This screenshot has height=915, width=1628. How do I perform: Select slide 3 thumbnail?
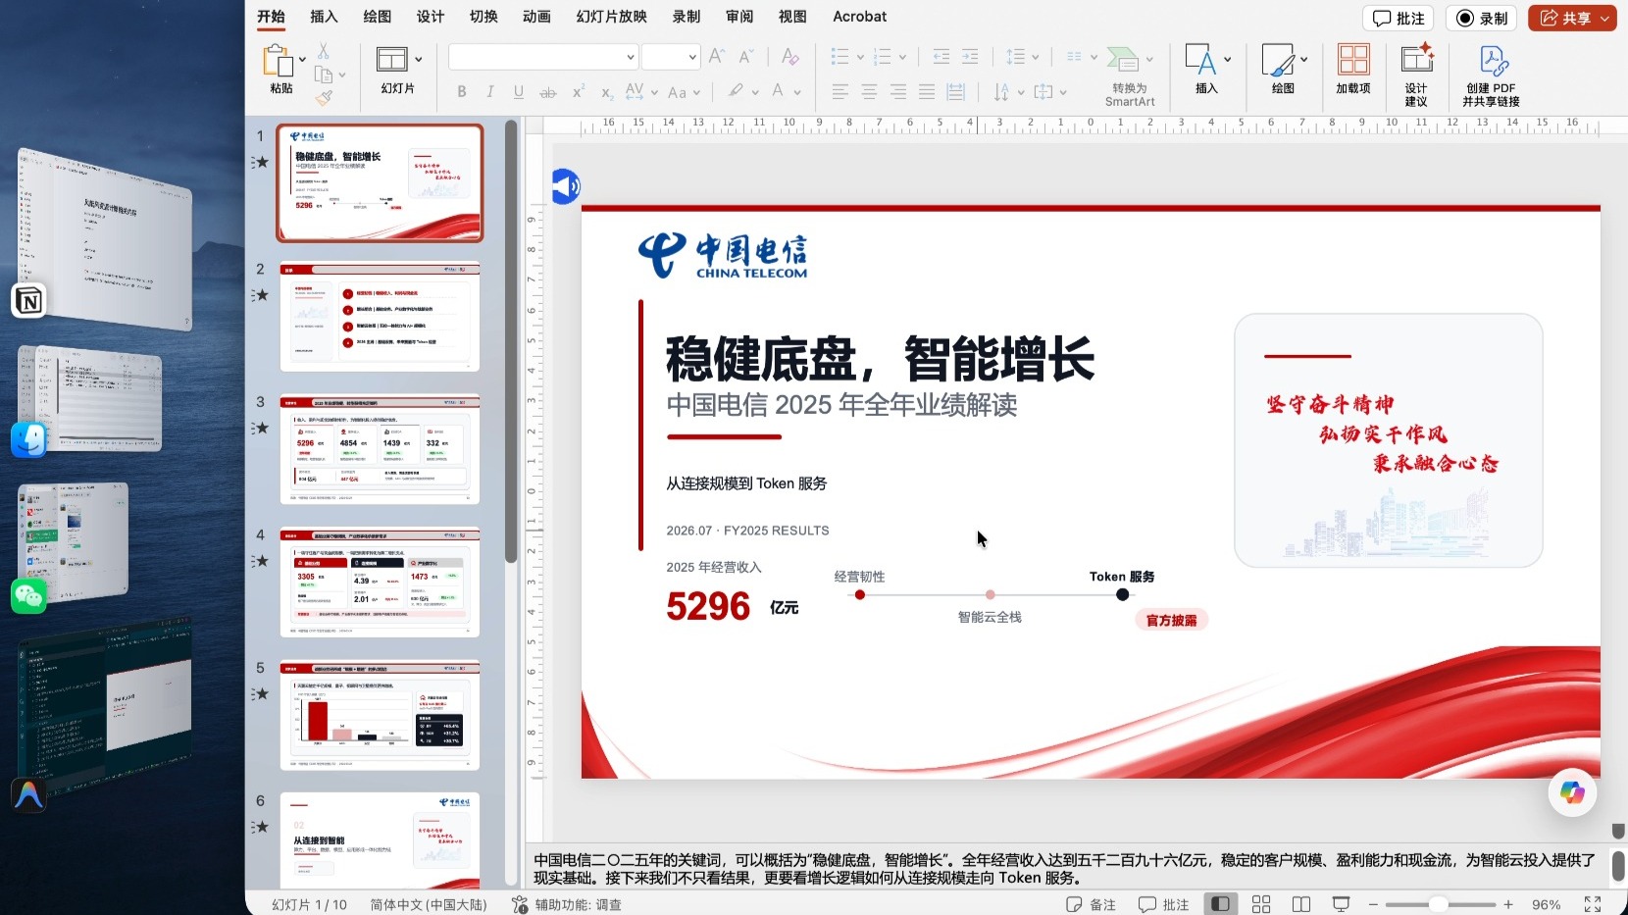(380, 449)
